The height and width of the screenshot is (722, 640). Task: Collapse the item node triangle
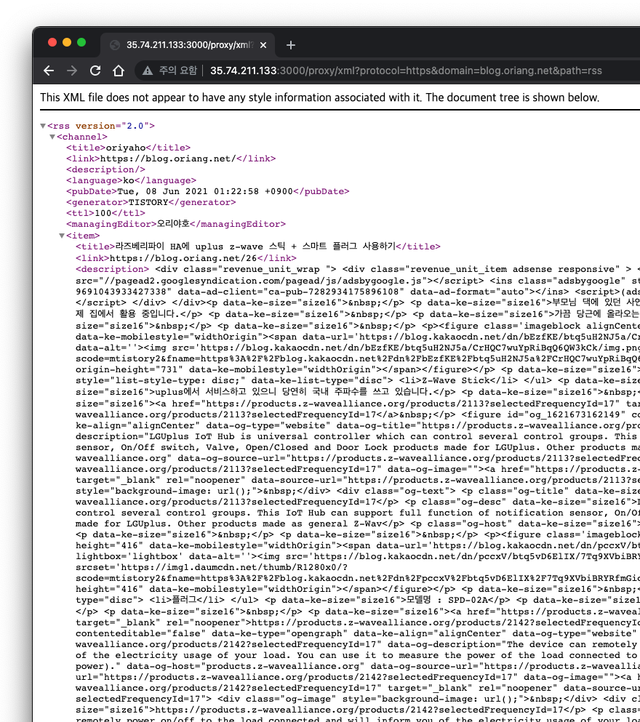click(62, 236)
